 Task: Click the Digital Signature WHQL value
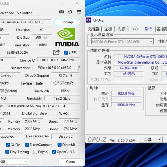coord(64,114)
